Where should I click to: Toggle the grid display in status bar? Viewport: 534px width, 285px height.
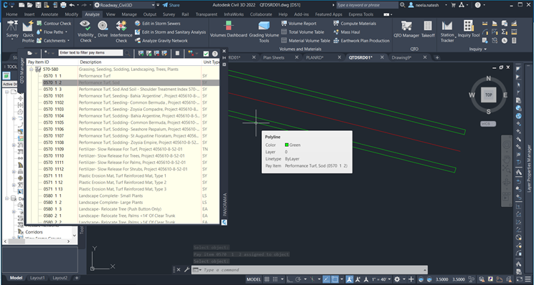pos(266,279)
